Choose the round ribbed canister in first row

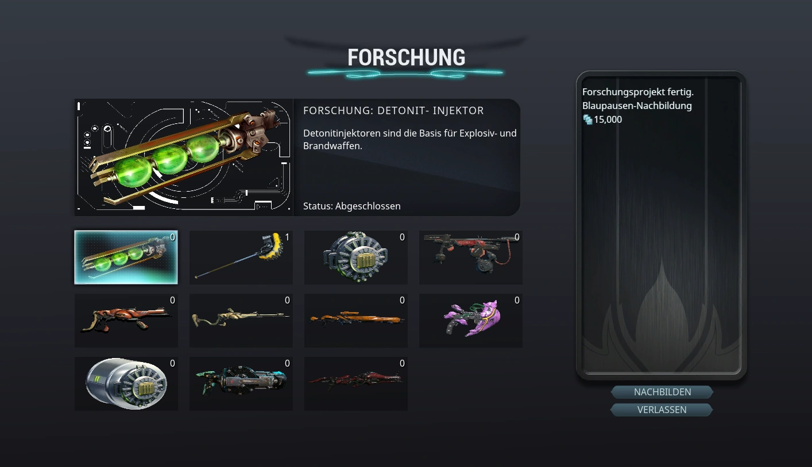click(x=356, y=258)
